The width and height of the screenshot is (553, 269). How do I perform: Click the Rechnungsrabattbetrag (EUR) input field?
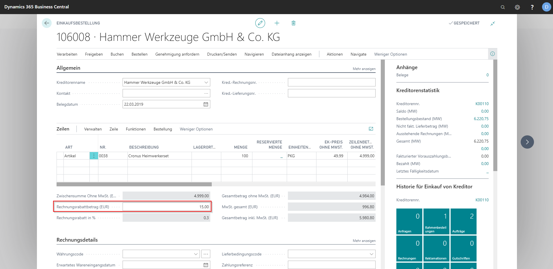(166, 207)
